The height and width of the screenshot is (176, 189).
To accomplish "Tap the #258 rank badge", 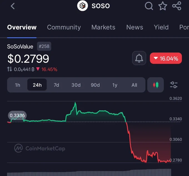I will [44, 46].
